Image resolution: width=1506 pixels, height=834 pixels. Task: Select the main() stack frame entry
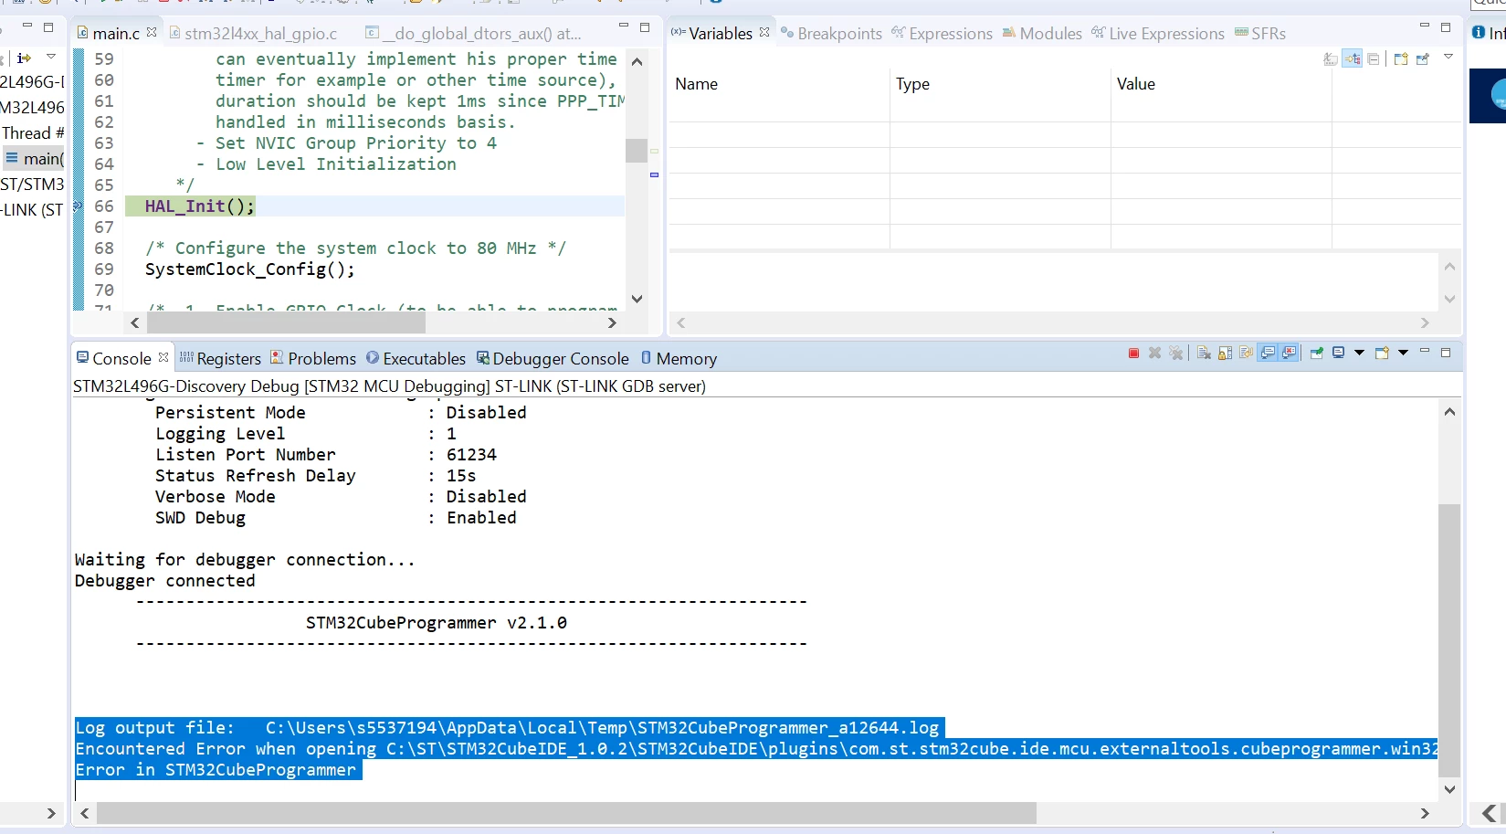tap(35, 159)
